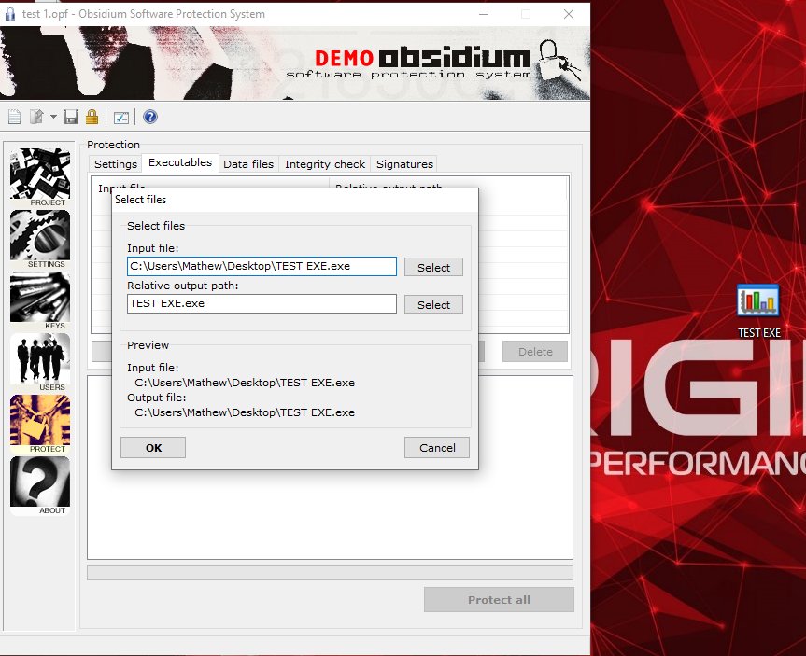The width and height of the screenshot is (806, 656).
Task: Open the ABOUT sidebar section
Action: pyautogui.click(x=40, y=485)
